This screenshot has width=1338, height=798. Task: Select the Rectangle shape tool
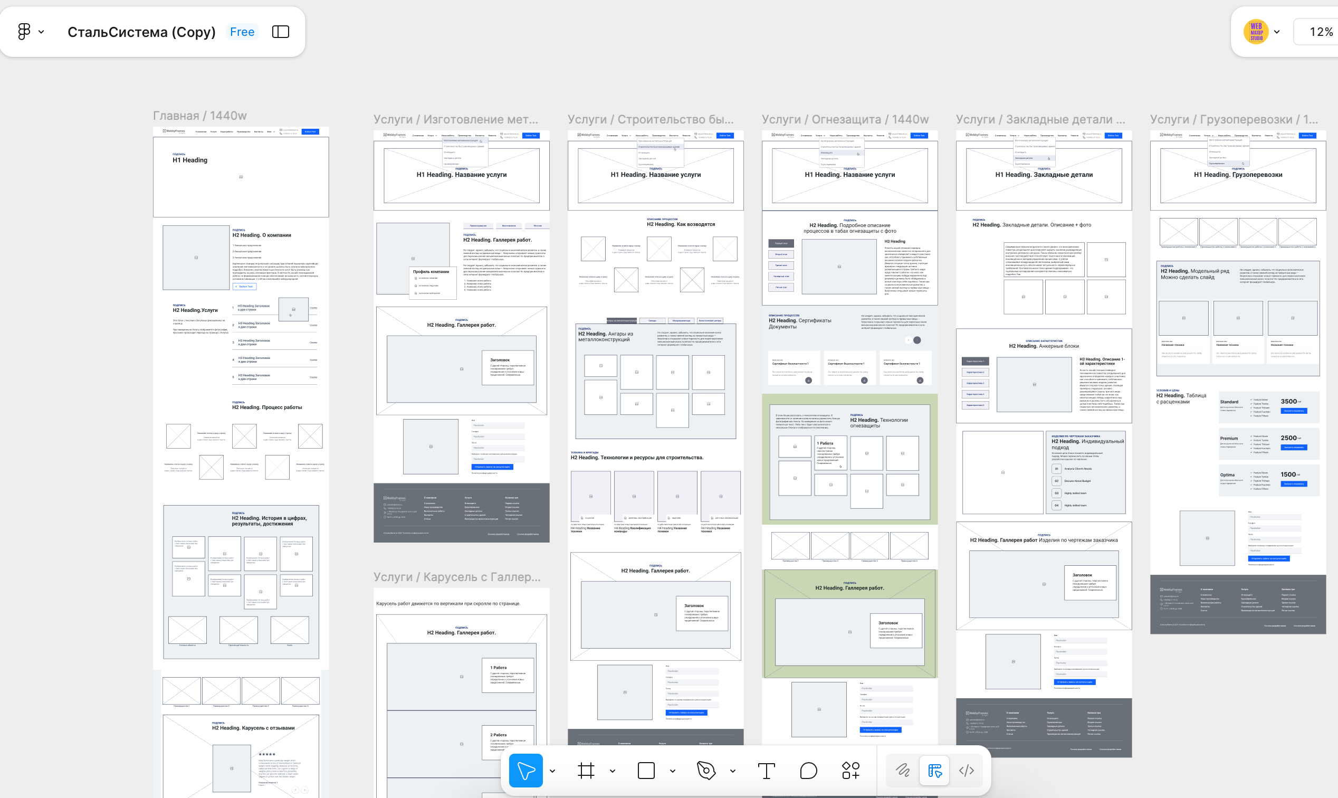[x=646, y=771]
